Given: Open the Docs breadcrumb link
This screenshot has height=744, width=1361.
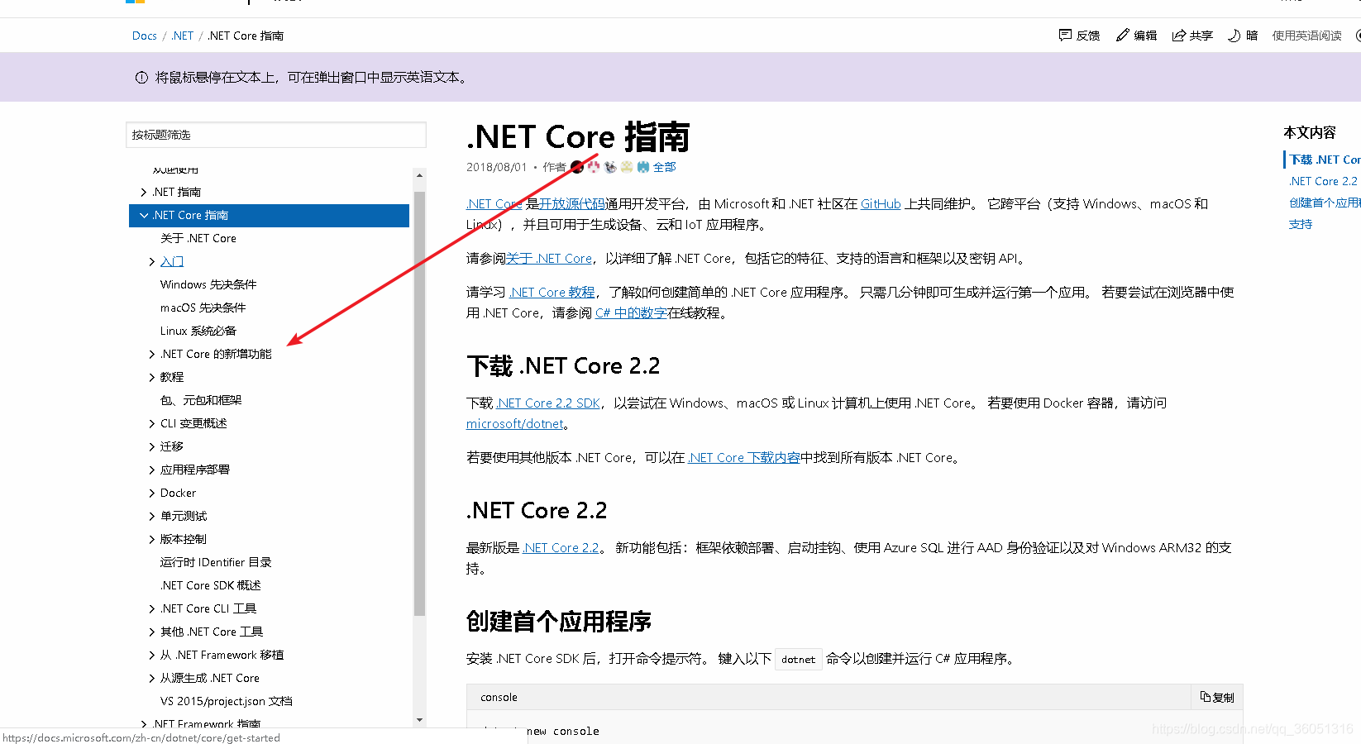Looking at the screenshot, I should coord(144,36).
